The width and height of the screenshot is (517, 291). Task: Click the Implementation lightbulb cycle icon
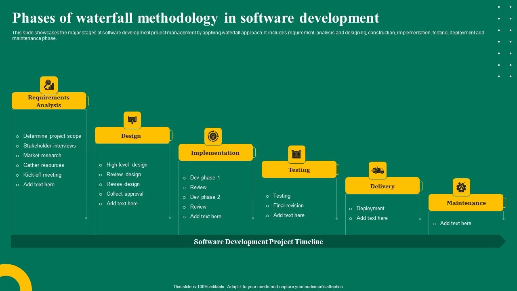pos(213,137)
